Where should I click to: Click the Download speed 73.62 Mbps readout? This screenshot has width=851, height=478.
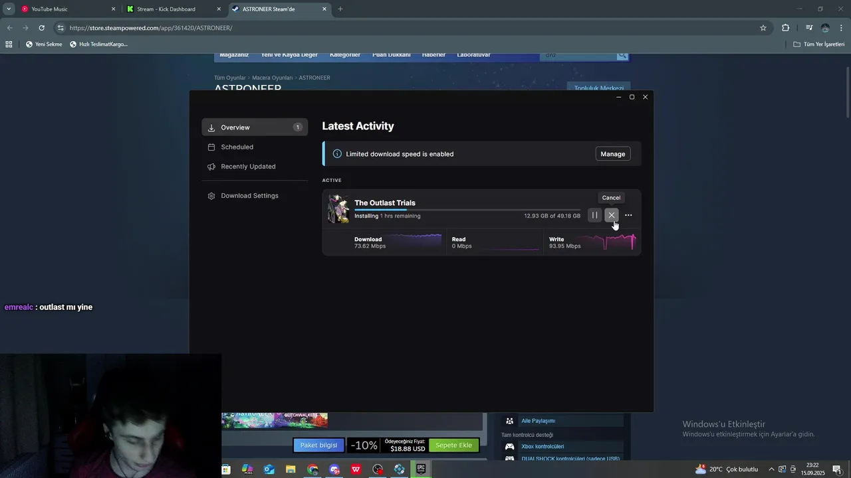click(x=370, y=242)
